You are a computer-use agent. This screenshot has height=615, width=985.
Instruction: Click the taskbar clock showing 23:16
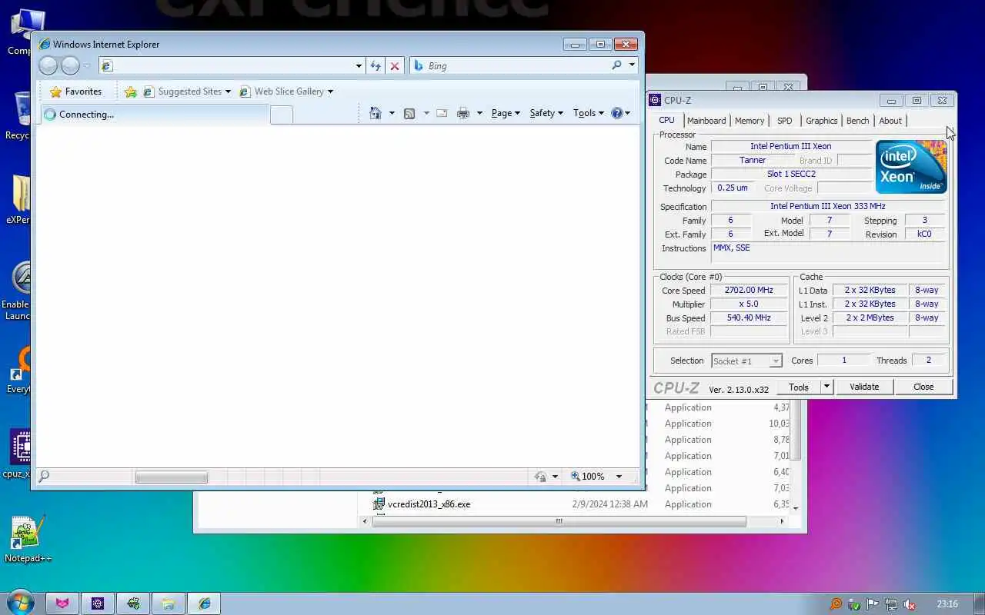click(947, 604)
